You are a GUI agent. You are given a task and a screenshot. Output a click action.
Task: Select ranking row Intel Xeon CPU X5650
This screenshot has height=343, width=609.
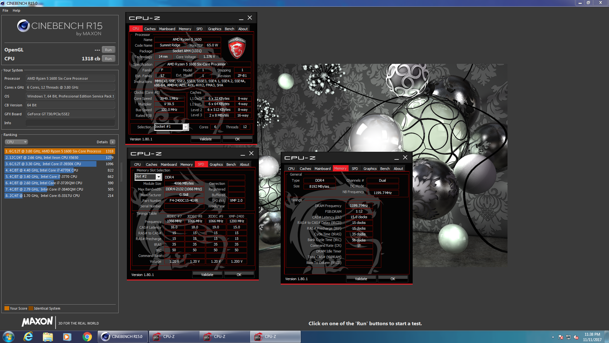pos(60,158)
